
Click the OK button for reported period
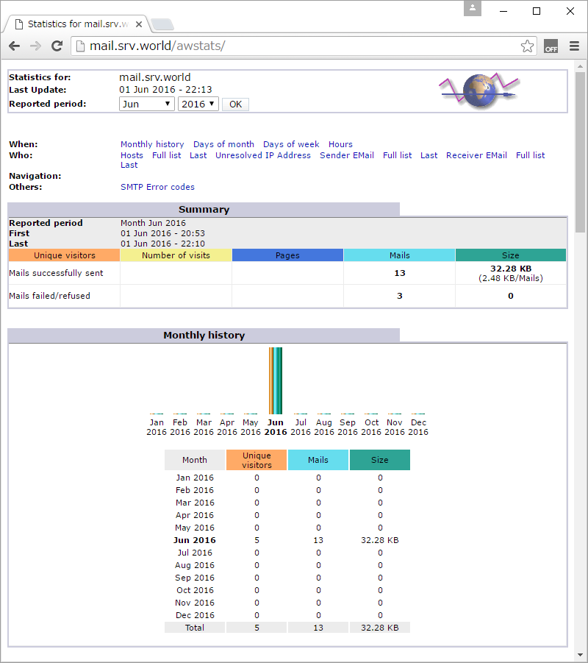click(x=235, y=104)
